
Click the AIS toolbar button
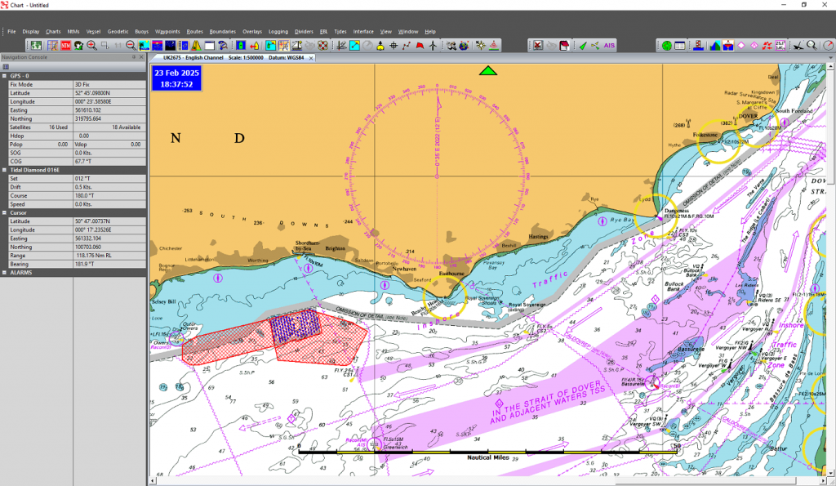608,46
